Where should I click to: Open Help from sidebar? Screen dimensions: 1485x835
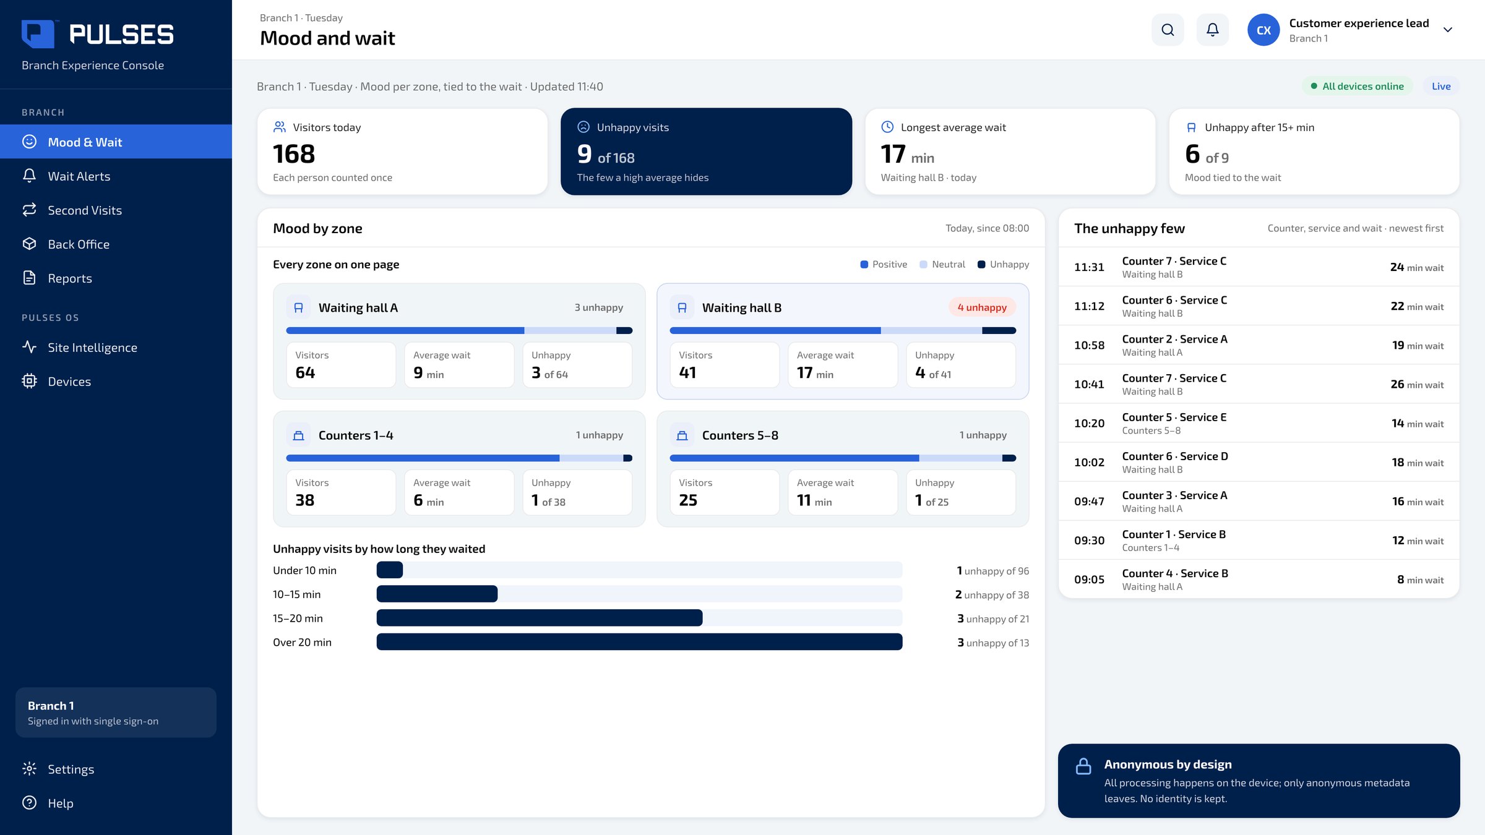point(116,803)
